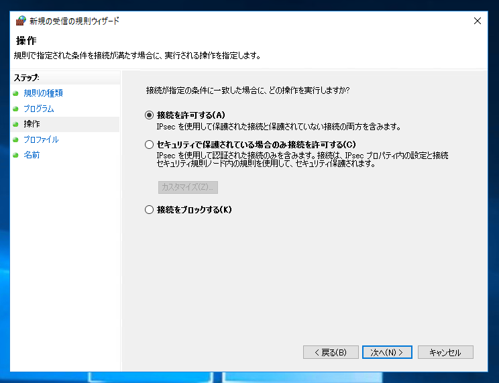Close the 新規の受信の規則ウィザード window
The width and height of the screenshot is (499, 383).
(477, 21)
